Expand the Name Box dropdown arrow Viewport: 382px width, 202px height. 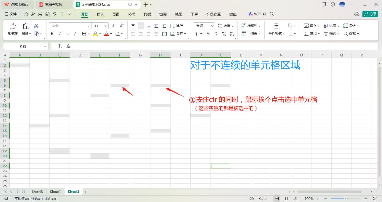45,46
